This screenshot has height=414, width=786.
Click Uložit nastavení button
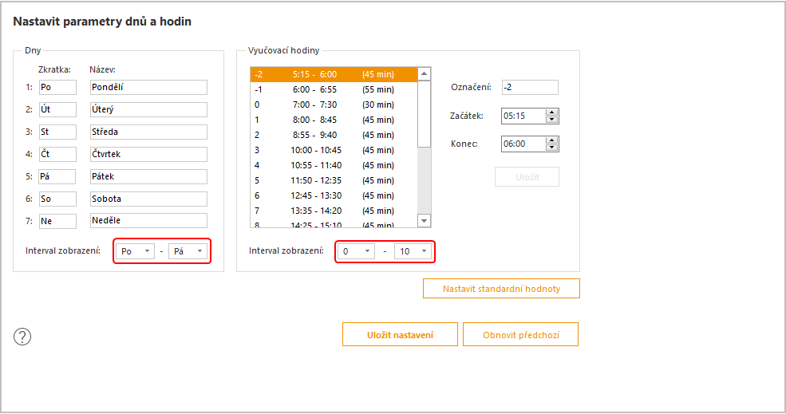pos(400,335)
